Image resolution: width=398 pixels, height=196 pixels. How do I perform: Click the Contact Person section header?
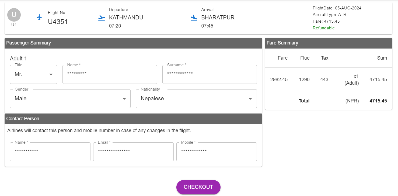[133, 119]
